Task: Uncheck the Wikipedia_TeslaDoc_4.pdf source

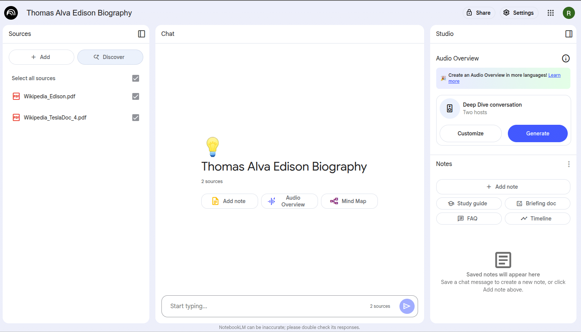Action: tap(136, 118)
